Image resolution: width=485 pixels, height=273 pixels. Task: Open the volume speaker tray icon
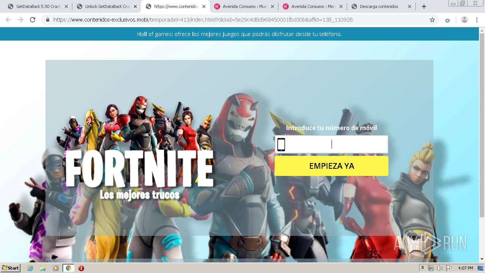click(440, 268)
